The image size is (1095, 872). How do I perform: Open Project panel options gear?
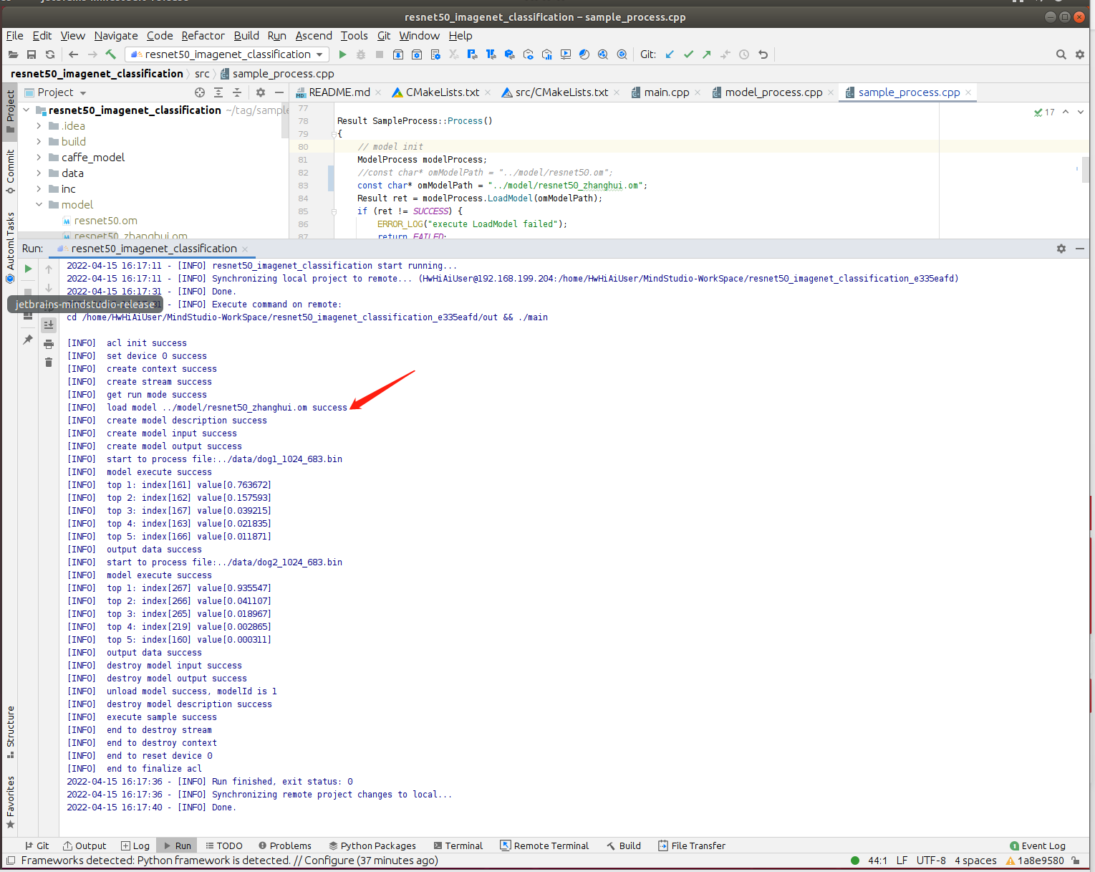261,92
